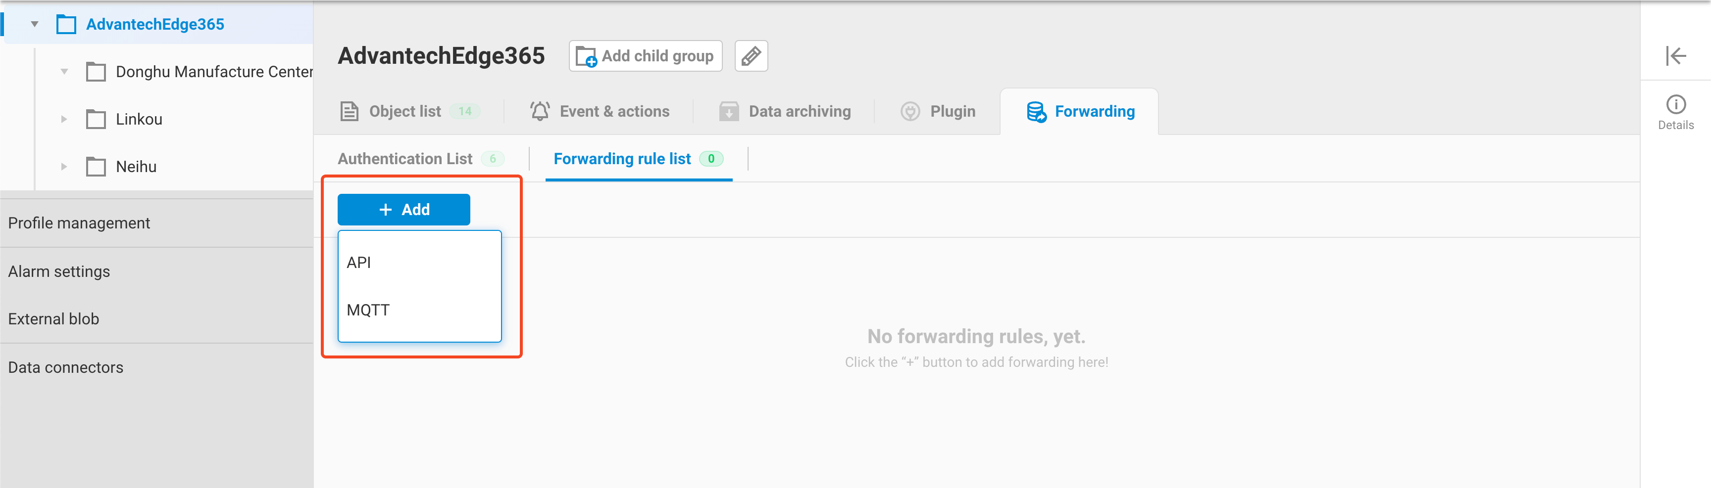This screenshot has height=488, width=1711.
Task: Click the Forwarding database icon
Action: [1035, 111]
